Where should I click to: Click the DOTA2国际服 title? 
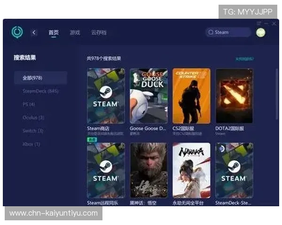coord(230,128)
